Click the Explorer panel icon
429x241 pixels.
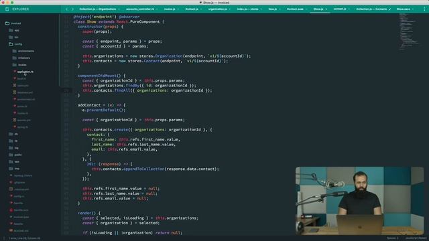[x=7, y=9]
